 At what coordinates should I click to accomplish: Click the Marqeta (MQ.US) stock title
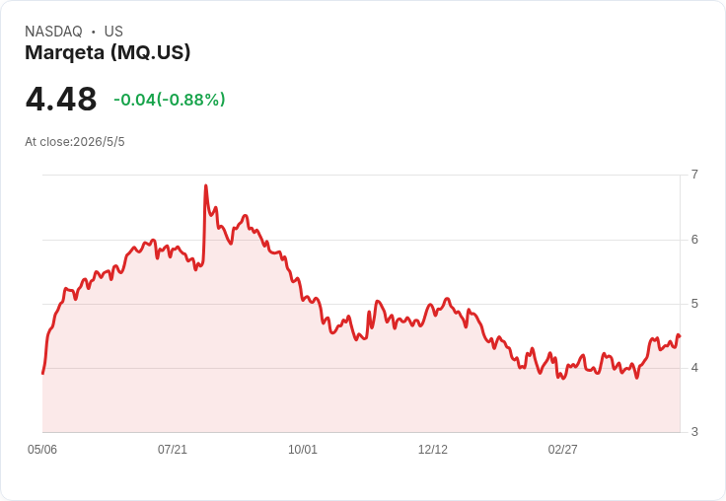coord(108,52)
